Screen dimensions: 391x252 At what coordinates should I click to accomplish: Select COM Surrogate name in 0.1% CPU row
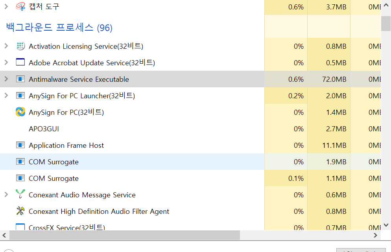click(x=53, y=178)
